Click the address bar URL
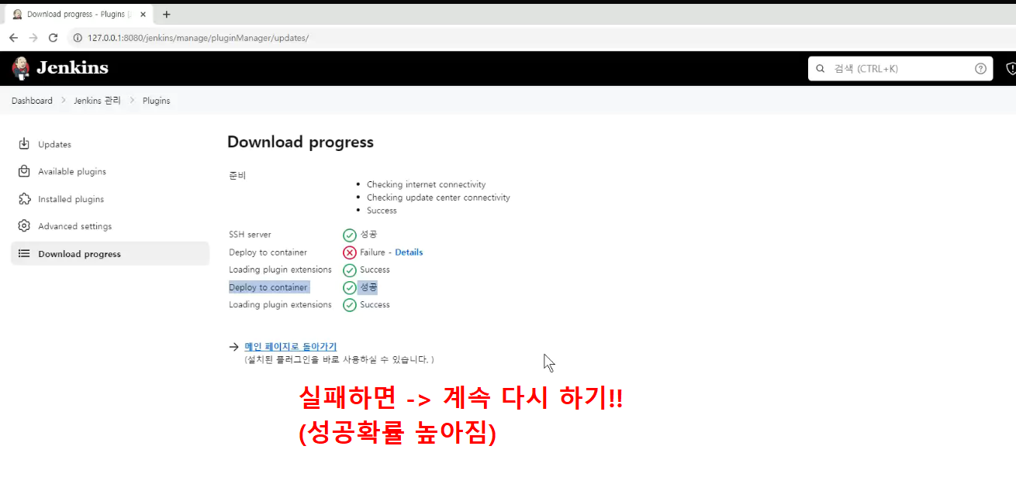 coord(198,37)
